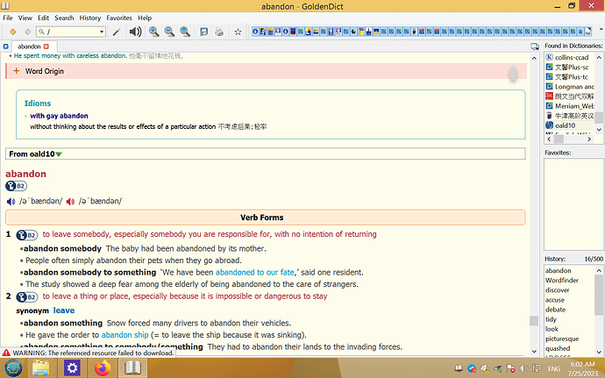Select 'discover' in History list
Image resolution: width=605 pixels, height=378 pixels.
[557, 290]
